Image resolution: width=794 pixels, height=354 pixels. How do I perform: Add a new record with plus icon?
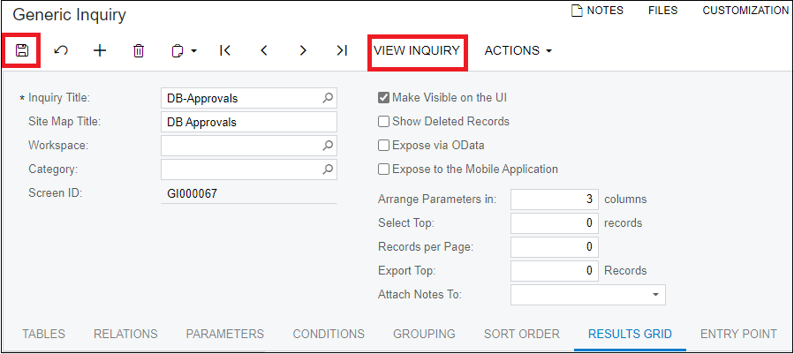pos(101,50)
